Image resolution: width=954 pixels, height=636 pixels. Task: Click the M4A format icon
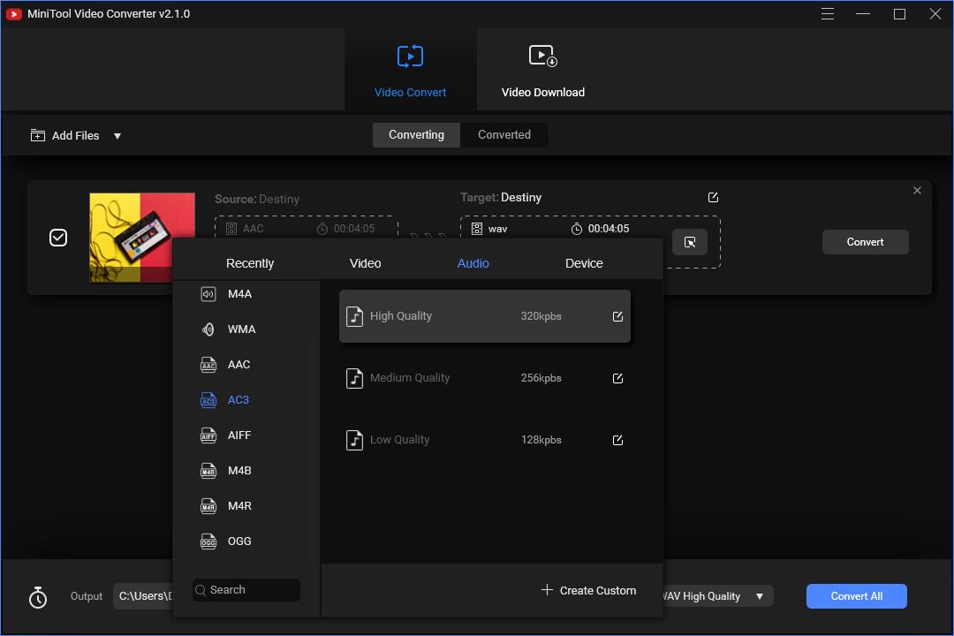pos(208,294)
